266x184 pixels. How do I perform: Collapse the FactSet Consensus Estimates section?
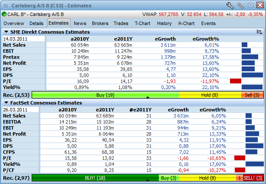pyautogui.click(x=6, y=103)
